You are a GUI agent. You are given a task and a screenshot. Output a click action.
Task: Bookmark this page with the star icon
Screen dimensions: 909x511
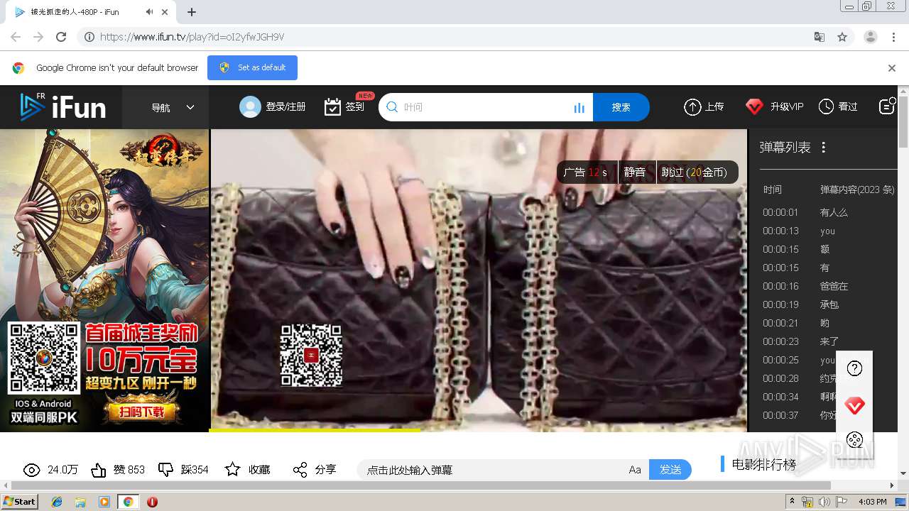pos(842,37)
